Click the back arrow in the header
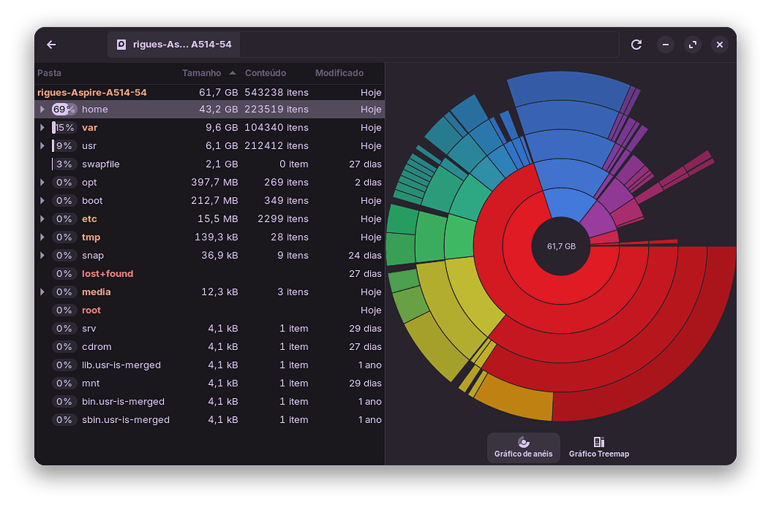771x507 pixels. [51, 45]
